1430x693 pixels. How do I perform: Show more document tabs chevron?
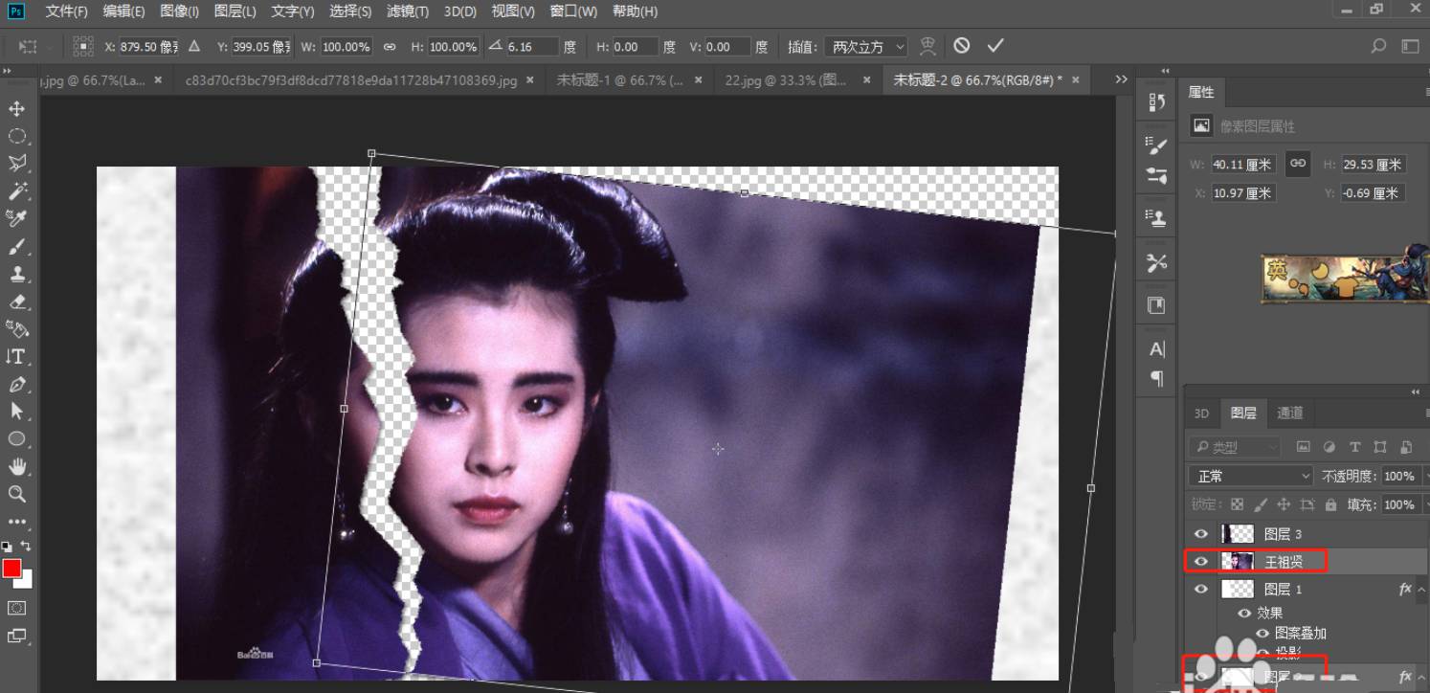(x=1122, y=79)
